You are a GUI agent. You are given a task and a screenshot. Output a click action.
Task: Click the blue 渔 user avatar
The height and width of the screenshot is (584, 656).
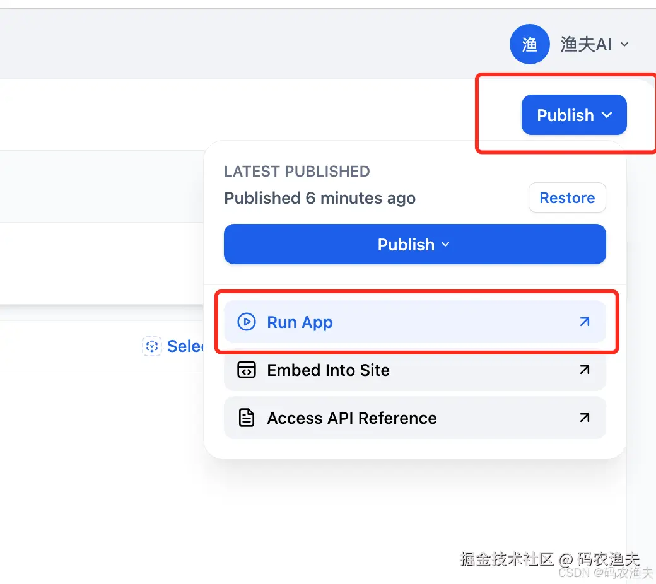[529, 44]
